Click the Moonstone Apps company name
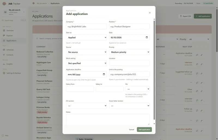Viewport: 218px width, 140px height. [x=44, y=138]
